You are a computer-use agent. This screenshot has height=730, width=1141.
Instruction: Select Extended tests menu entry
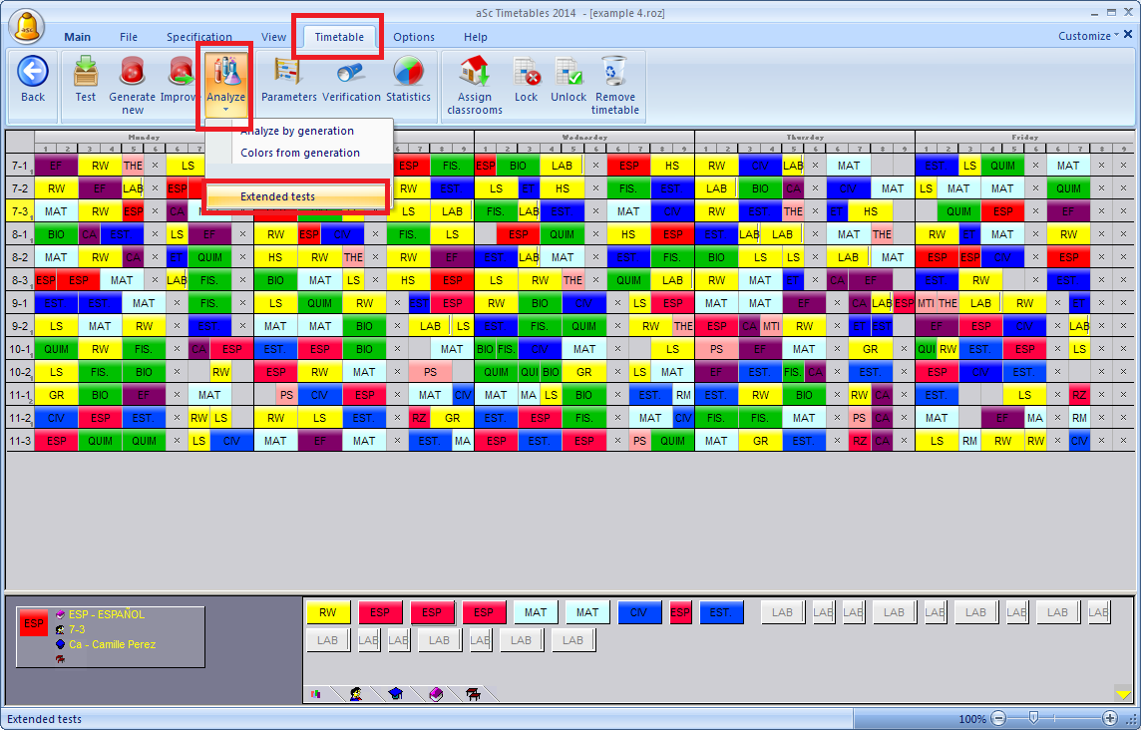point(295,196)
